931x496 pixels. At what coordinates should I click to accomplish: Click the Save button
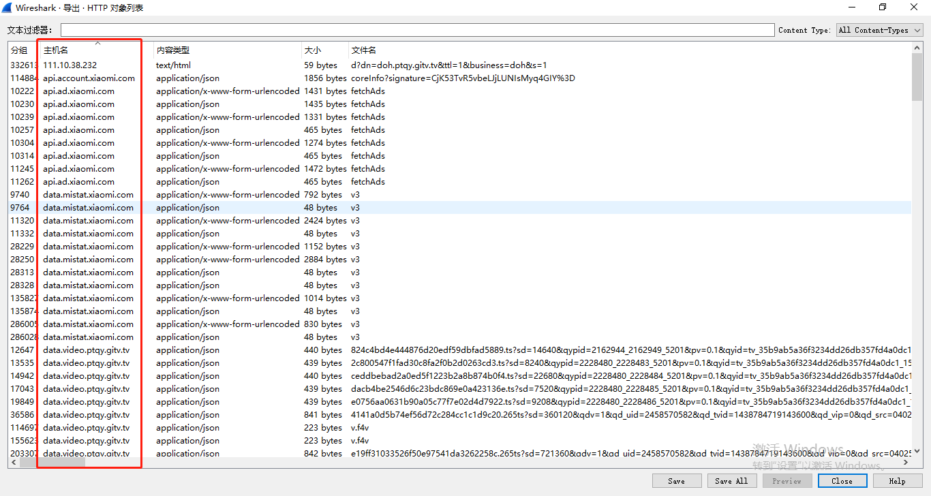[677, 481]
